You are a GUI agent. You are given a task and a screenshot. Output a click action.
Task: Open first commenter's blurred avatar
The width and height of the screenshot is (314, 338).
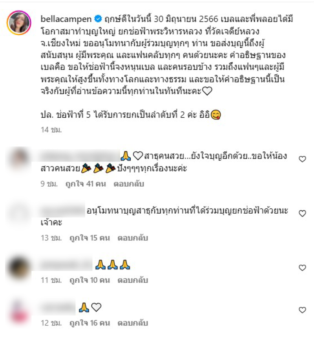19,159
